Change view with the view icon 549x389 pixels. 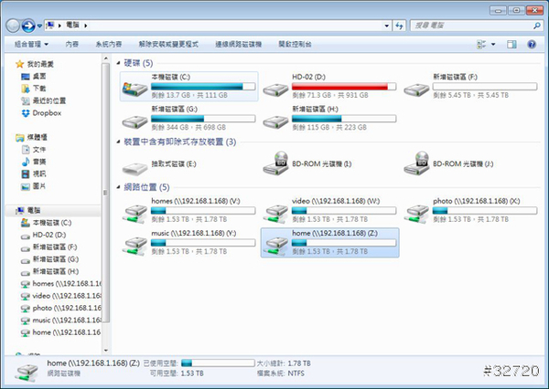481,45
